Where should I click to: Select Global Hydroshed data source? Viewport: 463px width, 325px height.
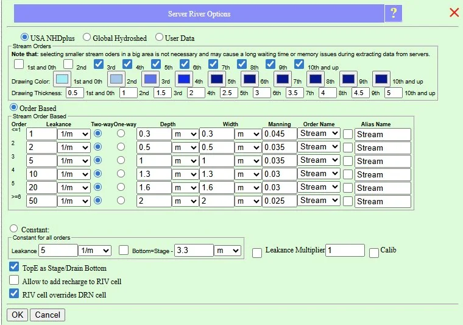coord(87,37)
